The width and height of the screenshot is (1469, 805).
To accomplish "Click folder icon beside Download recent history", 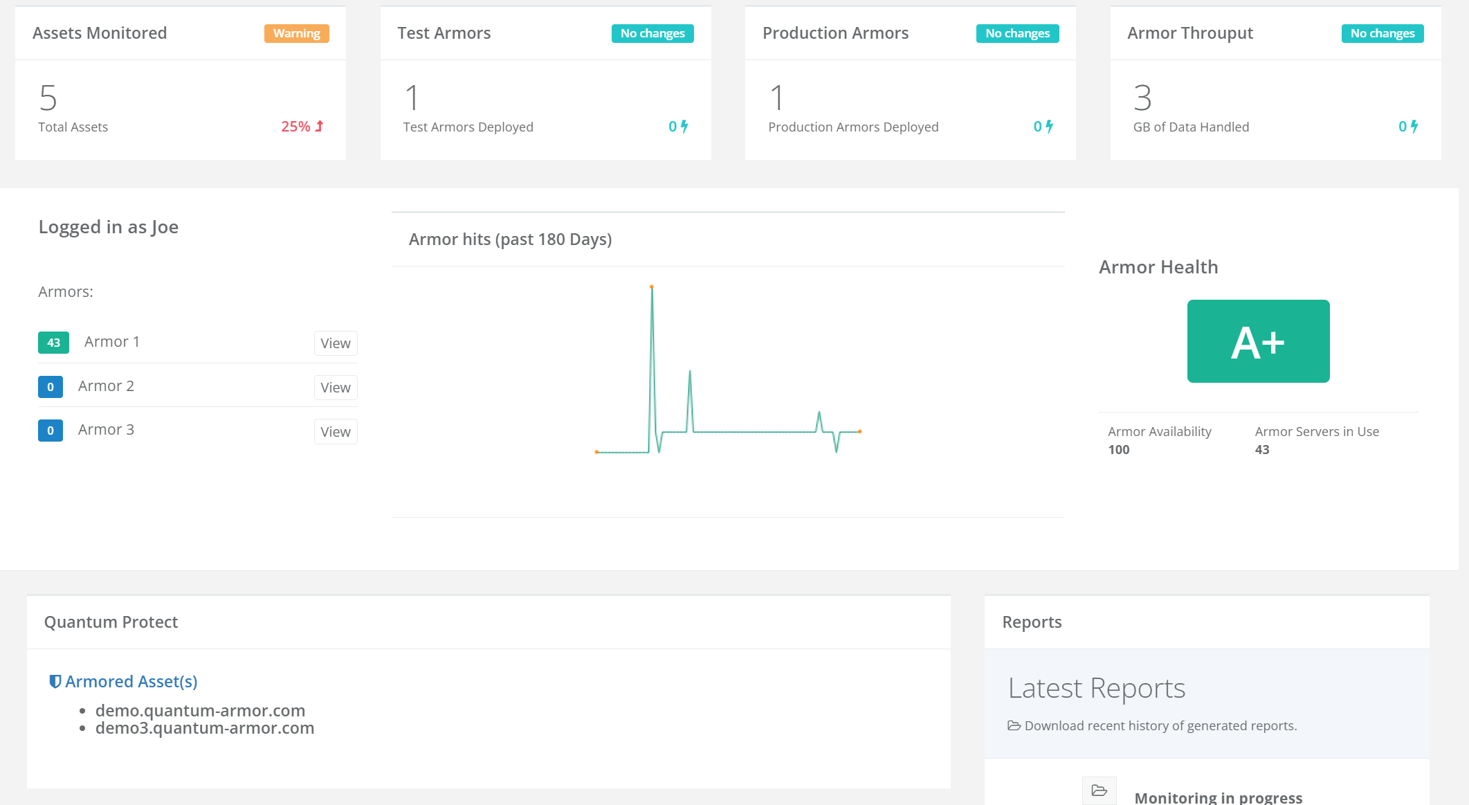I will 1014,725.
